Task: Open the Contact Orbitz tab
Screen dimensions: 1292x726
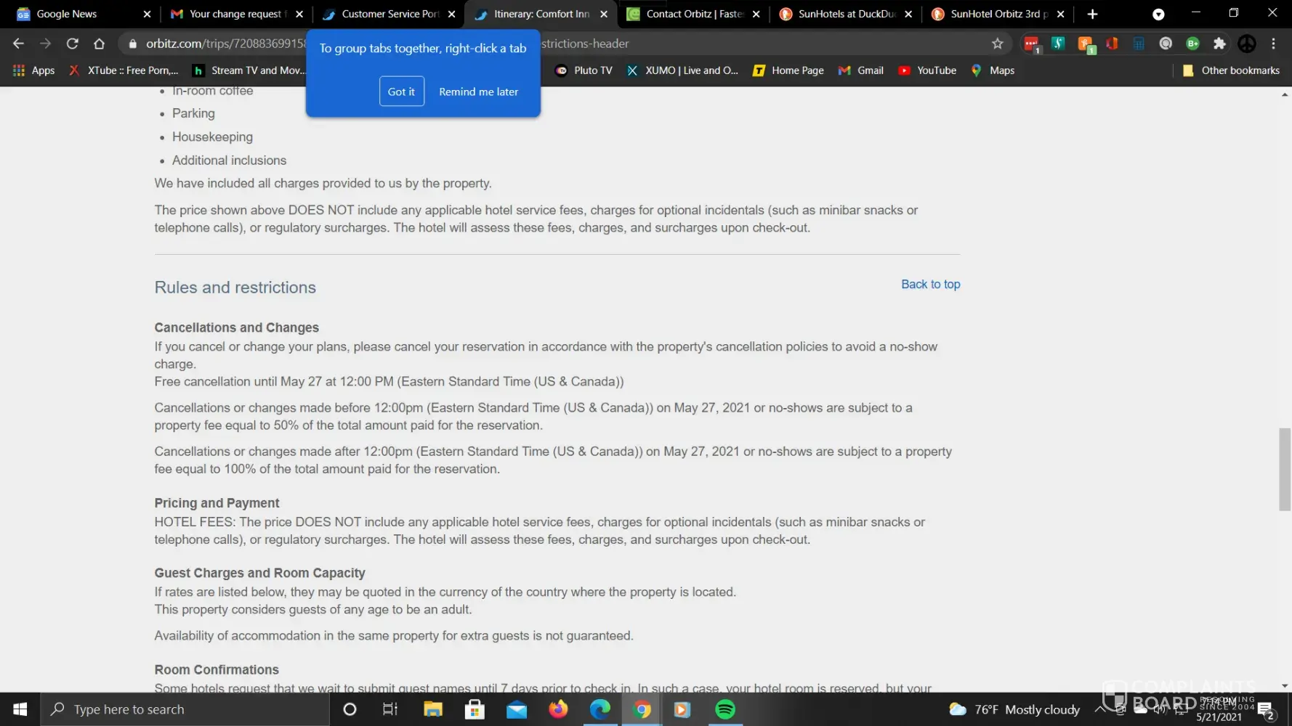Action: (693, 14)
